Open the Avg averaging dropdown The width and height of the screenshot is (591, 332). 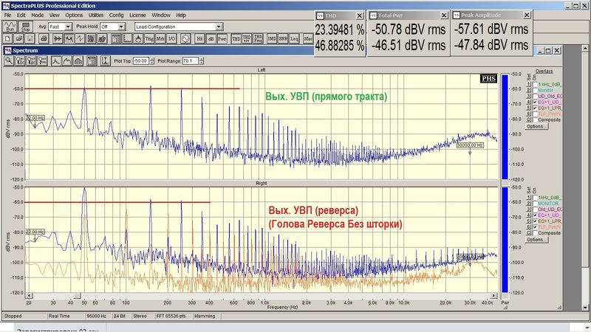[61, 27]
